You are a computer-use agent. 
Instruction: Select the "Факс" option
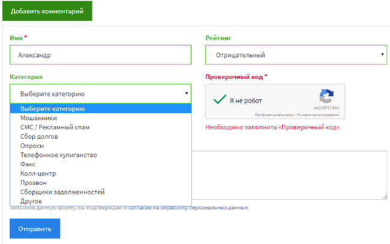click(x=29, y=164)
